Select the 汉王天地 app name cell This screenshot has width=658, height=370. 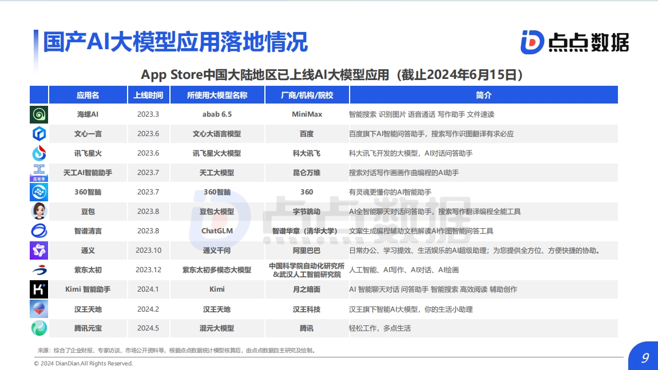(x=88, y=309)
